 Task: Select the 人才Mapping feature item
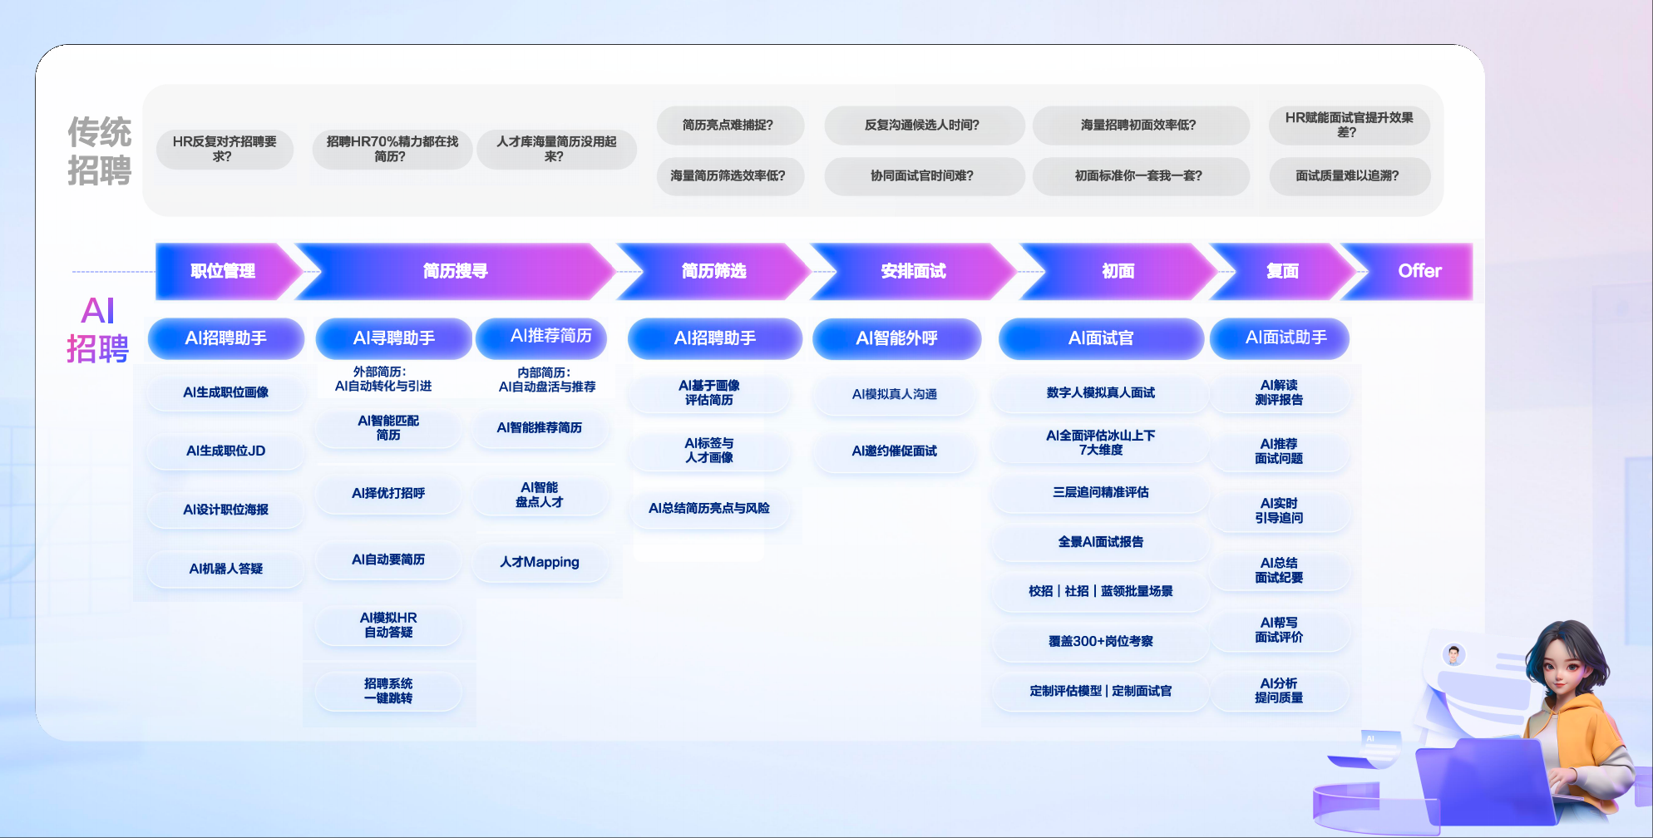[539, 562]
